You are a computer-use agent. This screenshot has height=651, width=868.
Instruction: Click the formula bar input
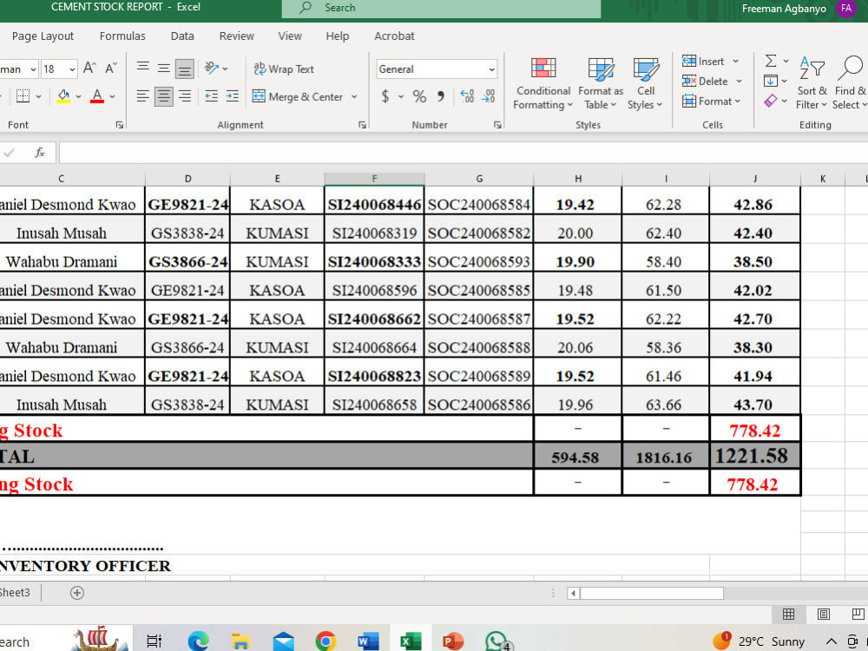463,152
